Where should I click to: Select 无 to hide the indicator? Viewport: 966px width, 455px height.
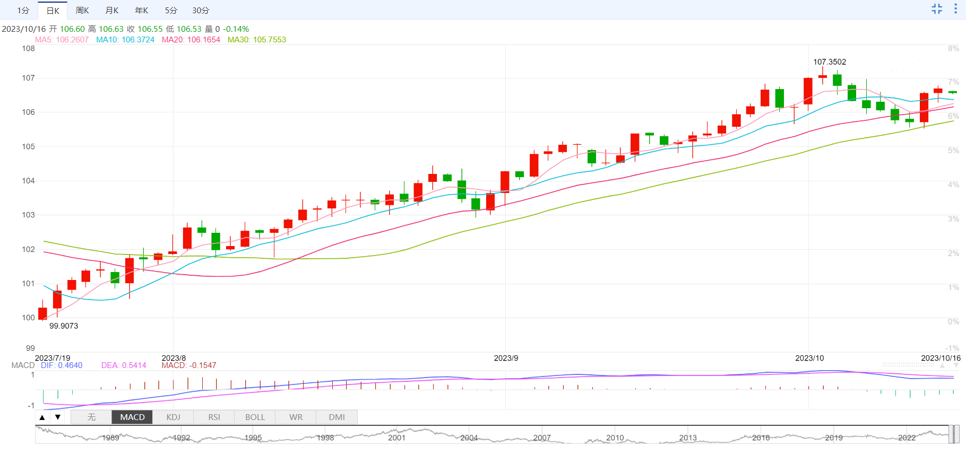[91, 417]
